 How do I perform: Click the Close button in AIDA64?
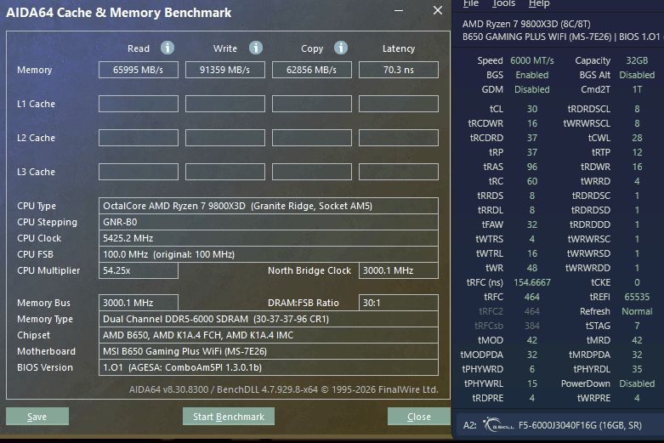tap(419, 417)
